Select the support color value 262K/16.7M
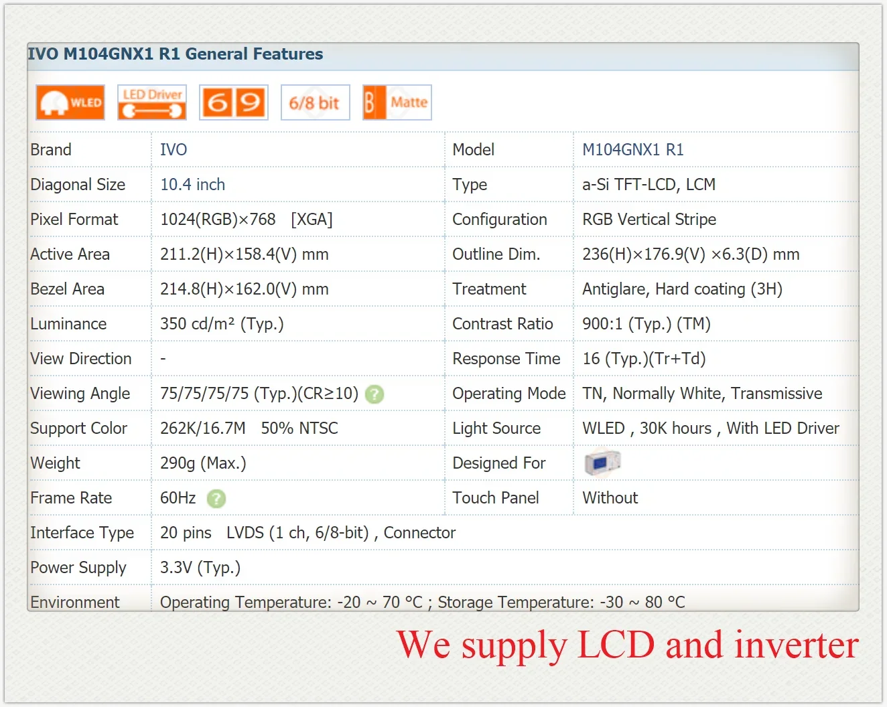The height and width of the screenshot is (707, 887). pyautogui.click(x=203, y=428)
